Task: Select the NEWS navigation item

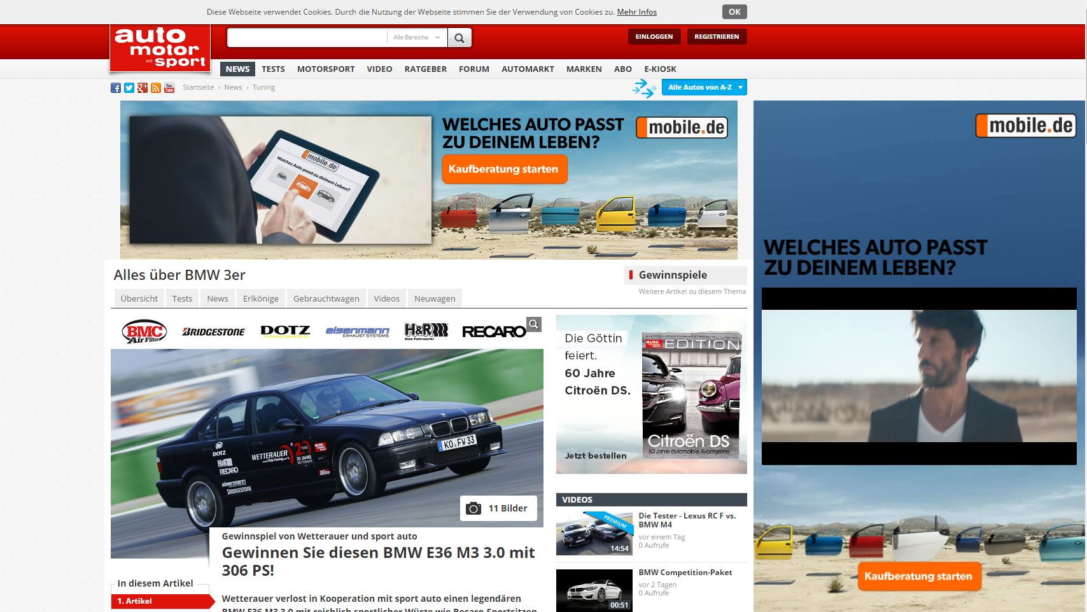Action: 237,69
